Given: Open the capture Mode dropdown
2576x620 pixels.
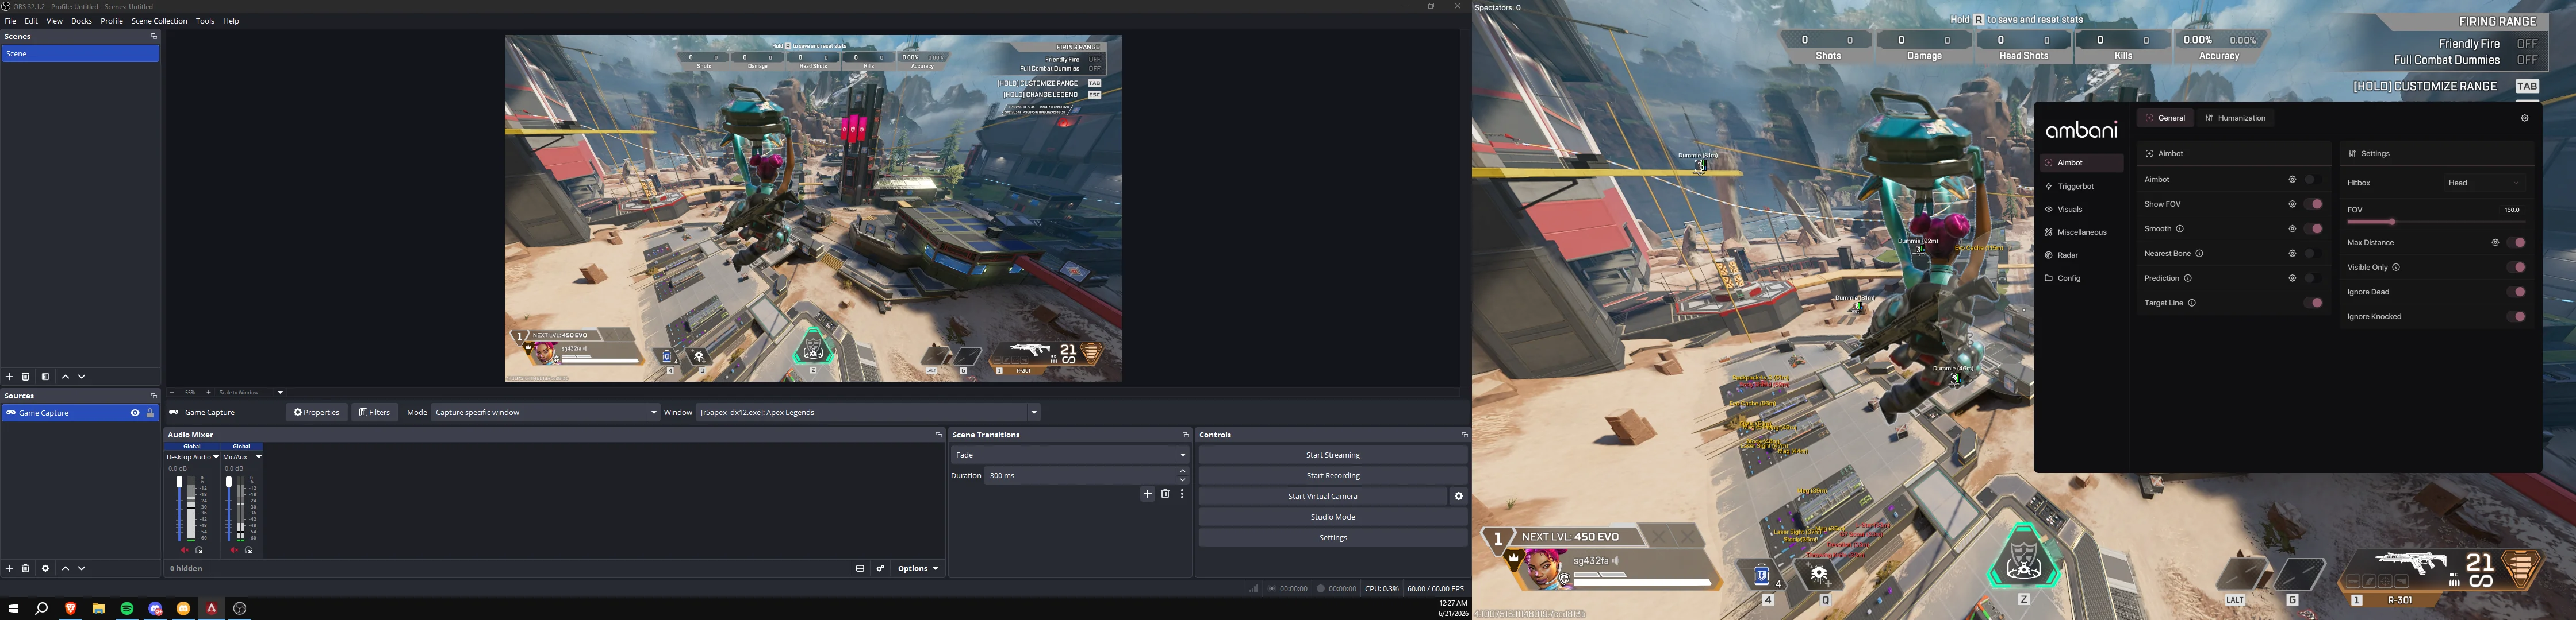Looking at the screenshot, I should [545, 412].
